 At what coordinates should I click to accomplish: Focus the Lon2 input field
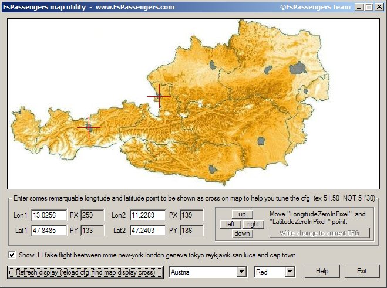pos(147,215)
